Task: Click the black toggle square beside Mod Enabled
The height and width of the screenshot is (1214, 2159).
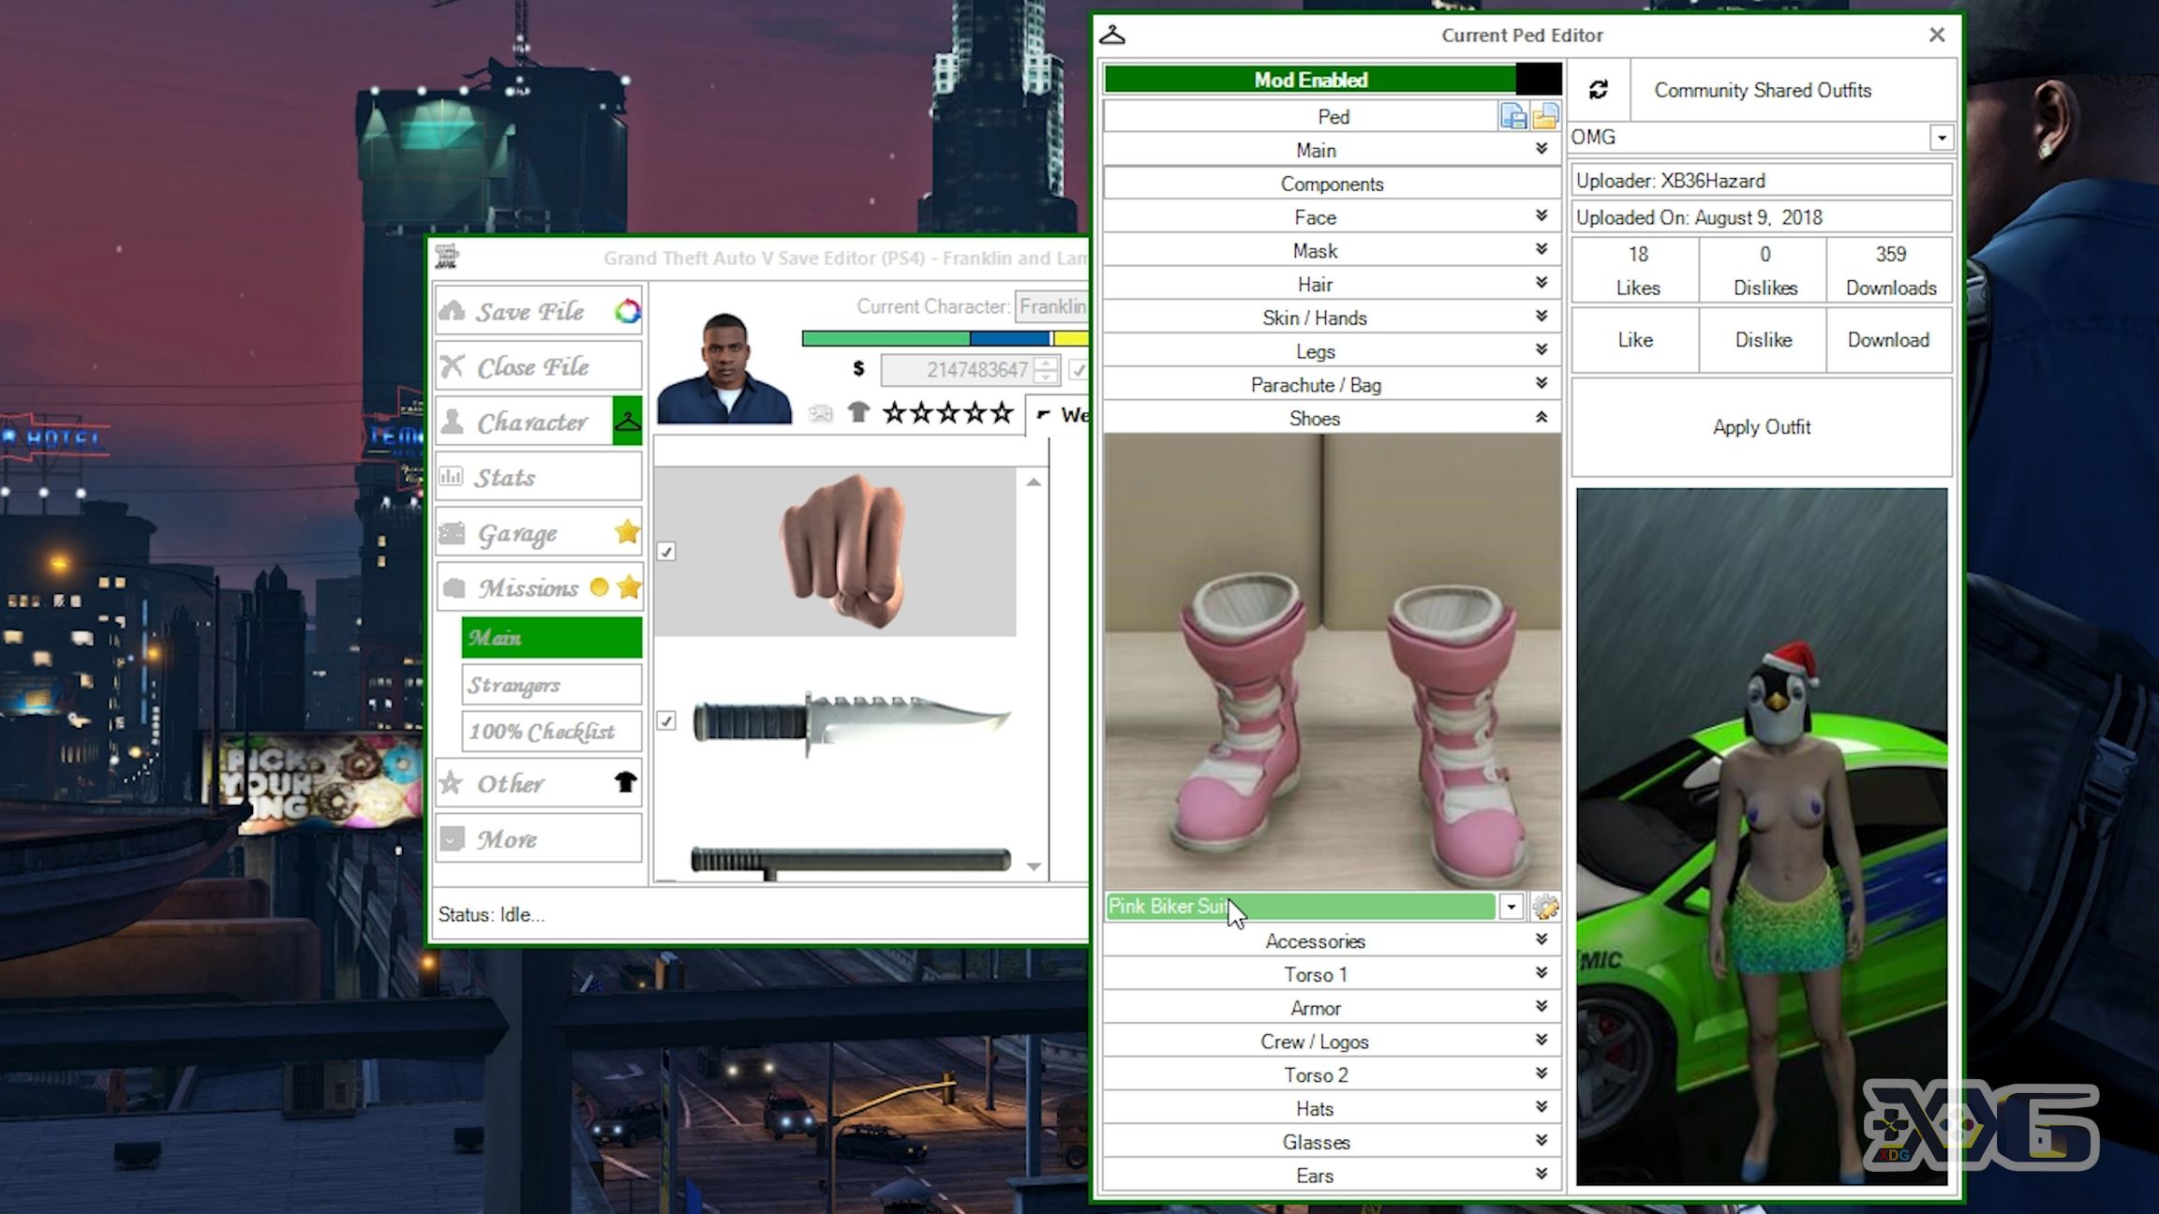Action: coord(1539,80)
